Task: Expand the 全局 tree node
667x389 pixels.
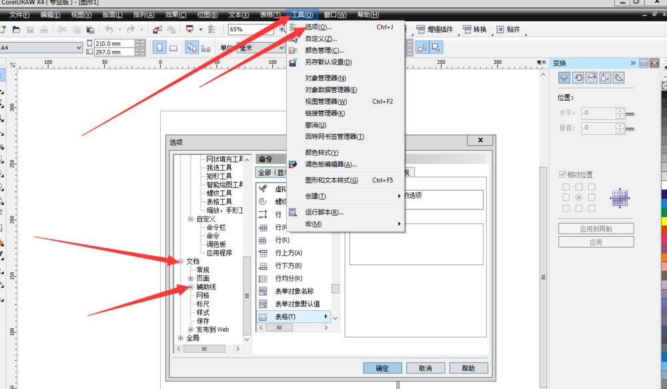Action: click(x=181, y=338)
